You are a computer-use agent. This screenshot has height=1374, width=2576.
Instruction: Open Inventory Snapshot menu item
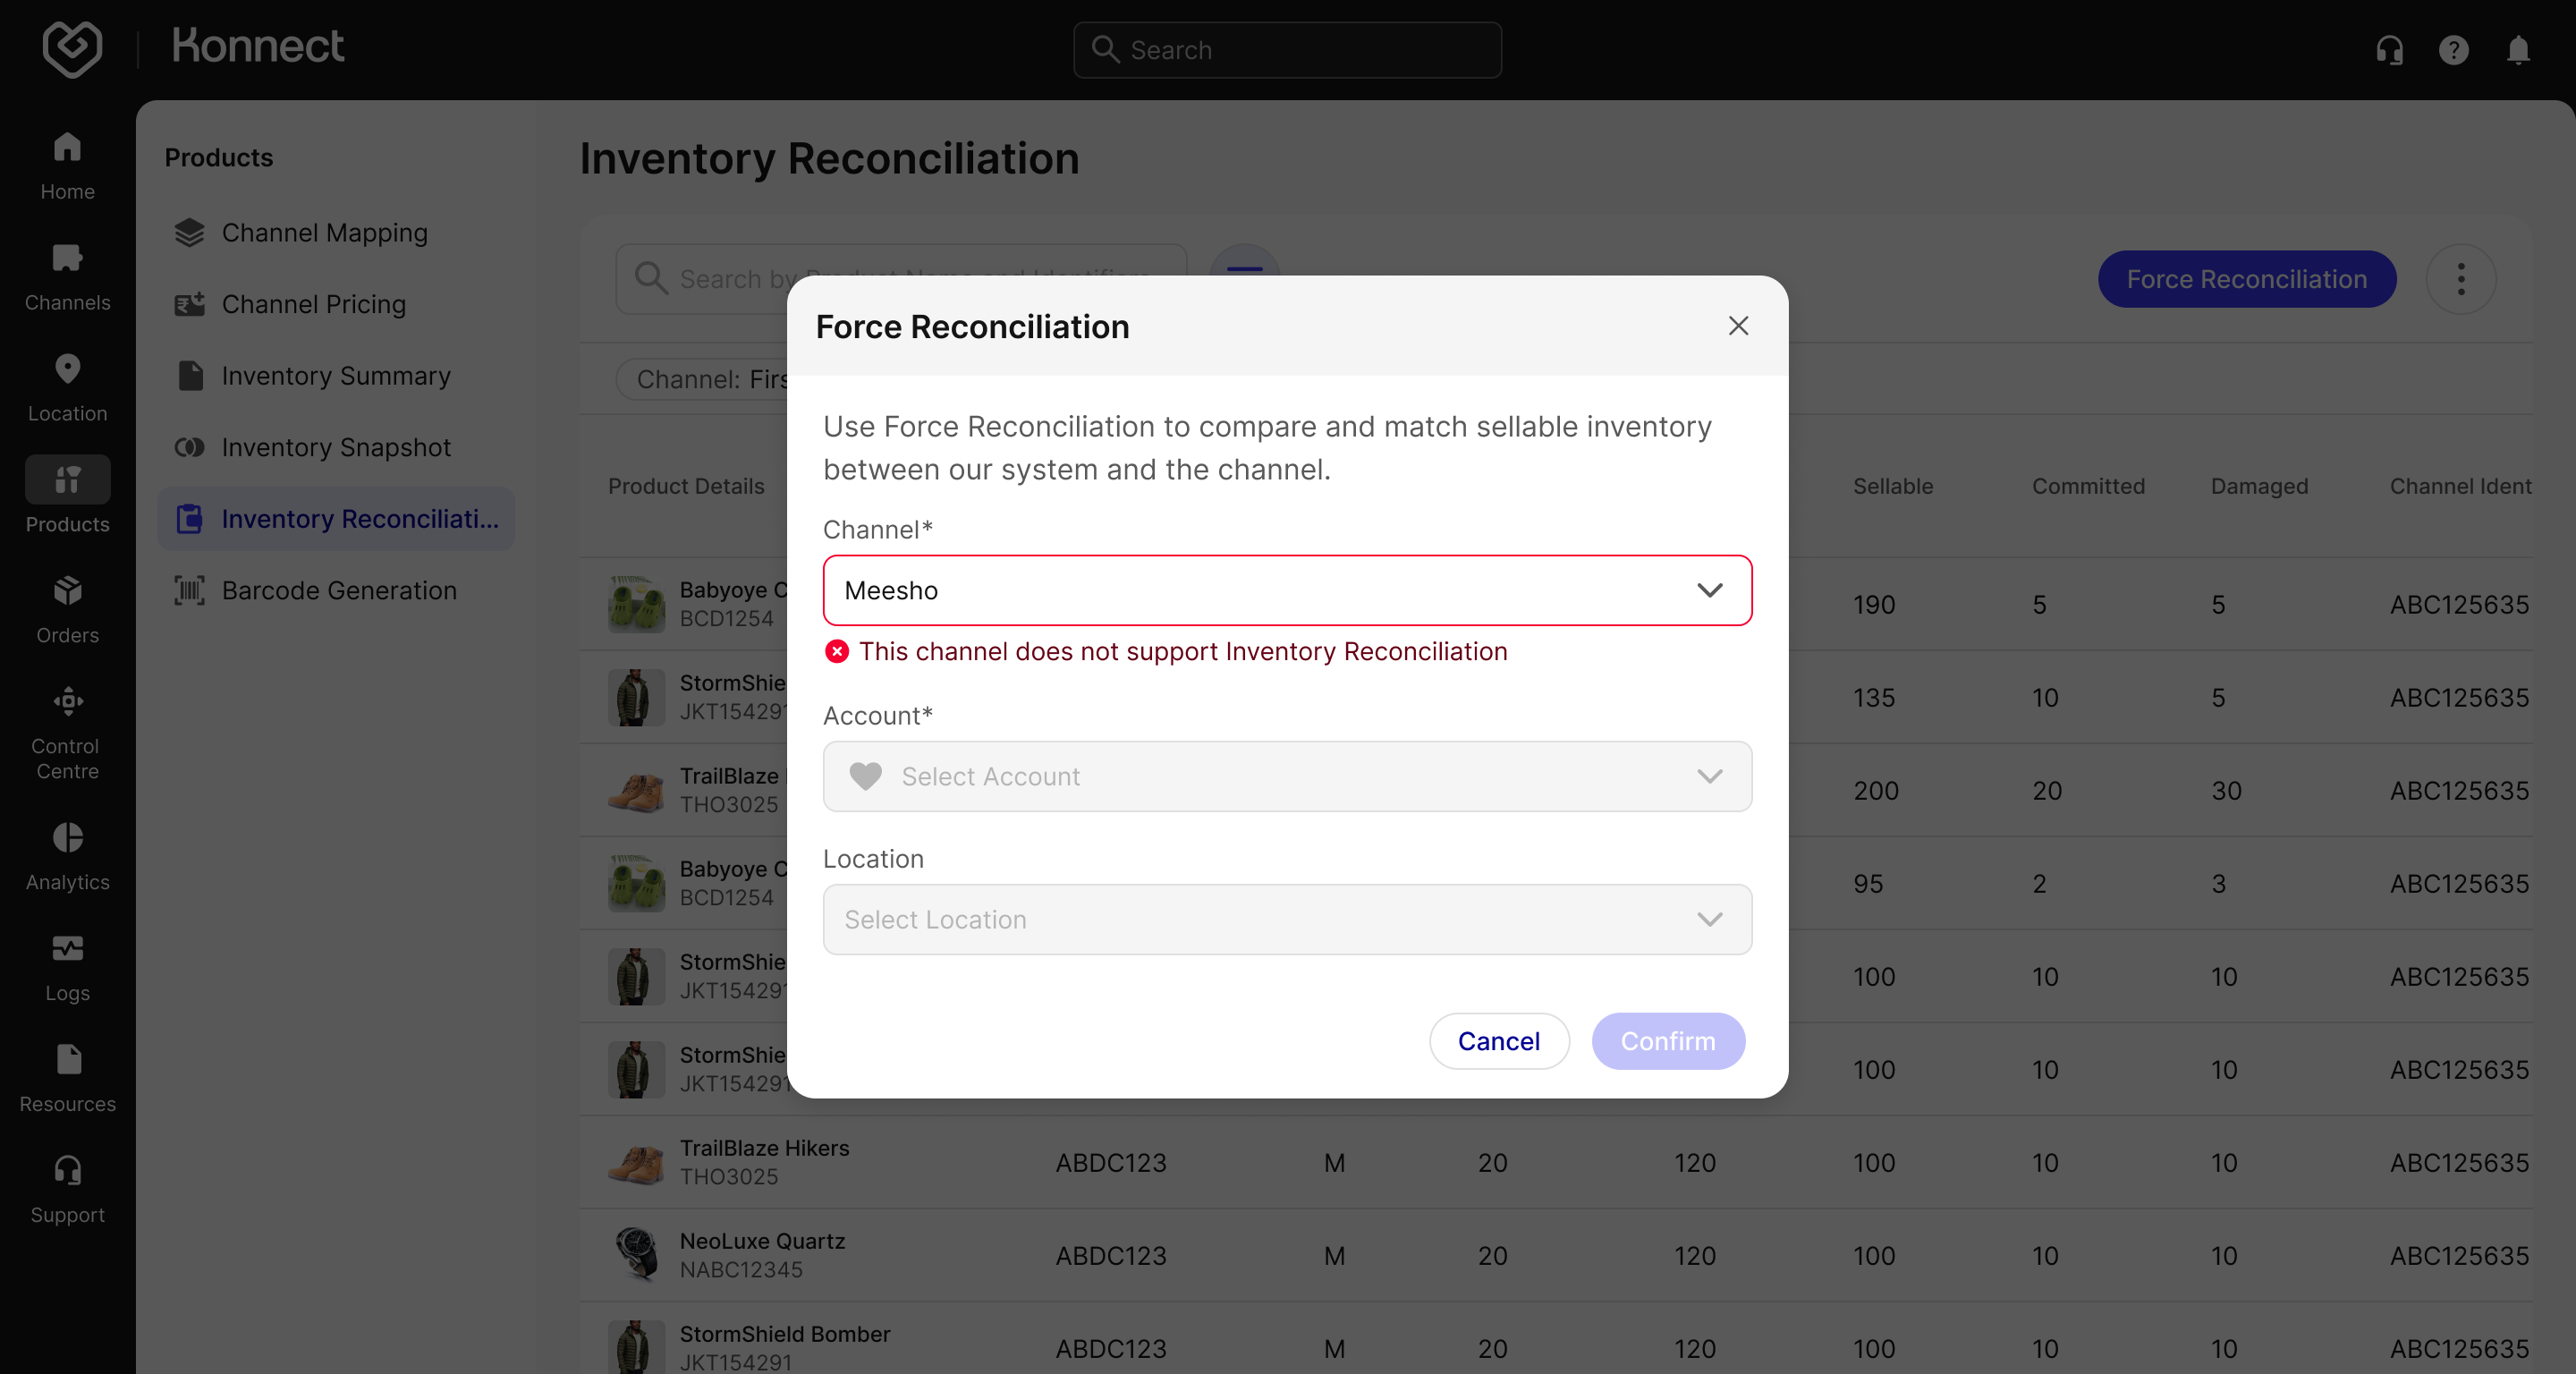[335, 447]
